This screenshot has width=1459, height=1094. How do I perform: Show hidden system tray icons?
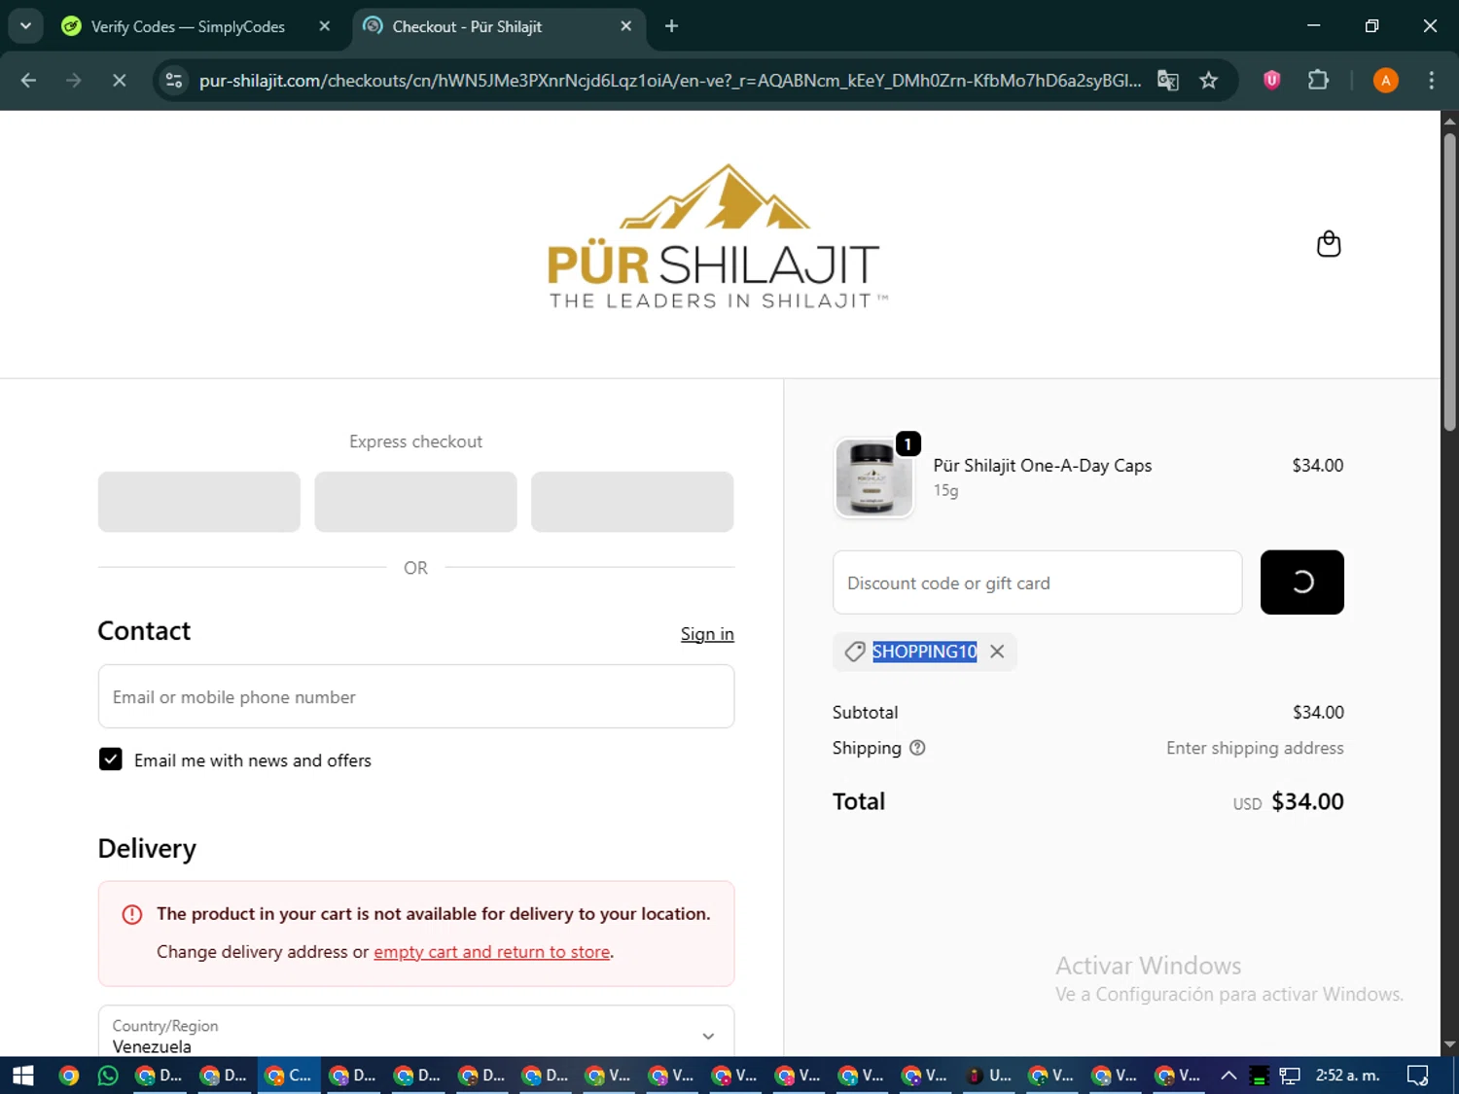1228,1076
